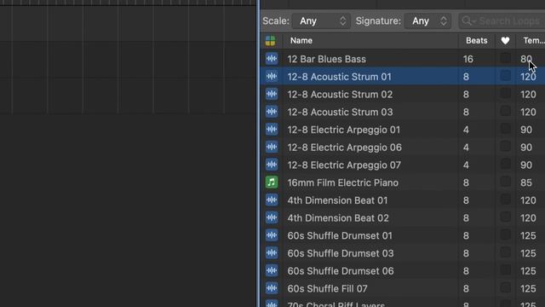
Task: Click audio loop icon for 12-8 Acoustic Strum 02
Action: click(x=272, y=94)
